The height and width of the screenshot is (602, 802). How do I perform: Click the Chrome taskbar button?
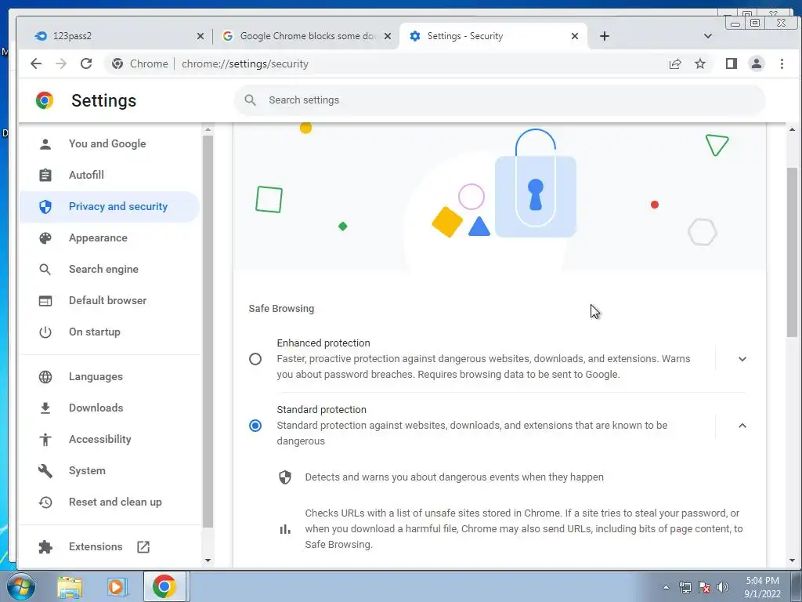pos(164,586)
